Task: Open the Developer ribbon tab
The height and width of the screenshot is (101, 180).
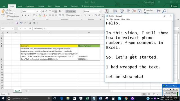Action: (x=74, y=6)
